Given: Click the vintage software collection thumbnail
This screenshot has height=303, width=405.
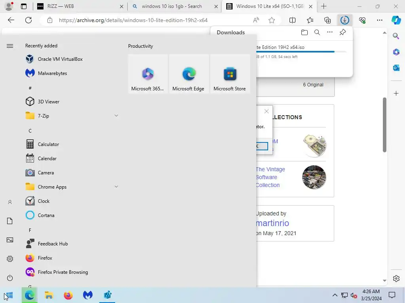Looking at the screenshot, I should (x=314, y=177).
